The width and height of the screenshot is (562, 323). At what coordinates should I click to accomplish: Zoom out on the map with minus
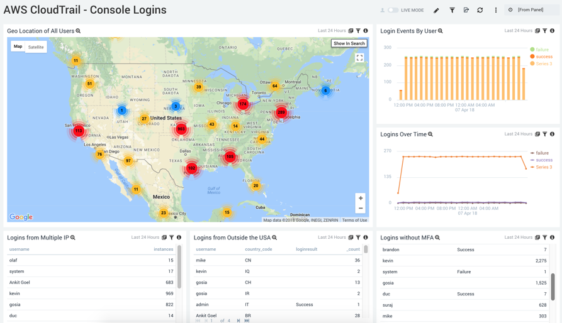[361, 208]
